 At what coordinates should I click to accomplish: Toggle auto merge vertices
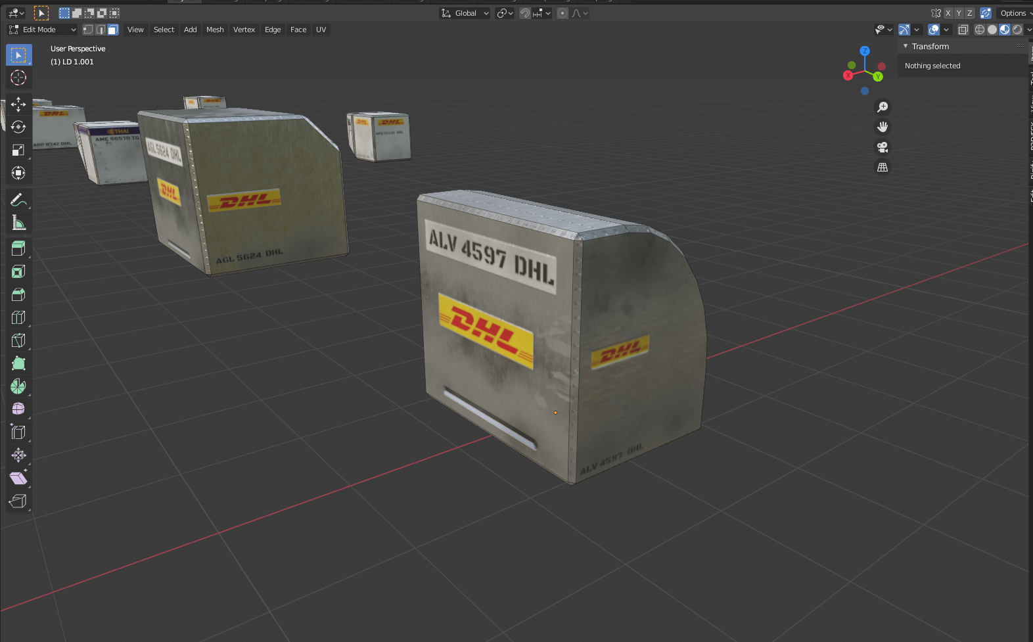[986, 13]
